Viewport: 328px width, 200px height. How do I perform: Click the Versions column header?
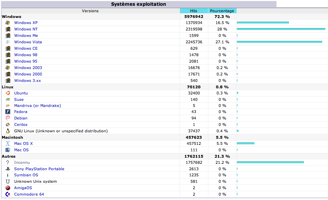[x=90, y=11]
